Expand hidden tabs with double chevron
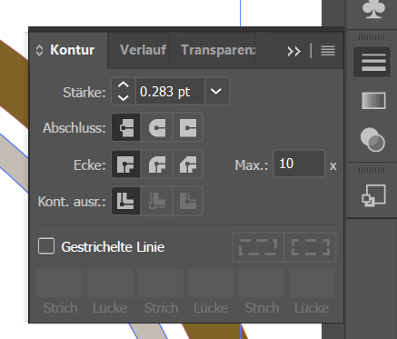 click(x=293, y=51)
